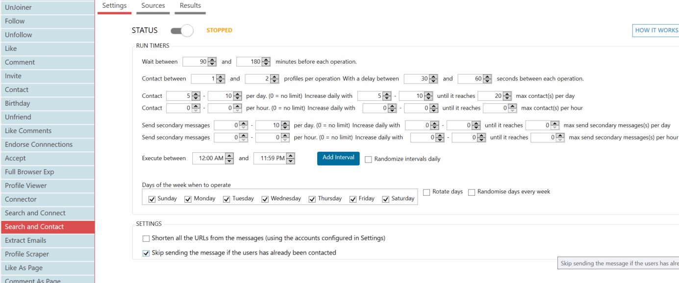Click the spinner on 11:59 PM end time
Screen dimensions: 679x283
[x=291, y=158]
